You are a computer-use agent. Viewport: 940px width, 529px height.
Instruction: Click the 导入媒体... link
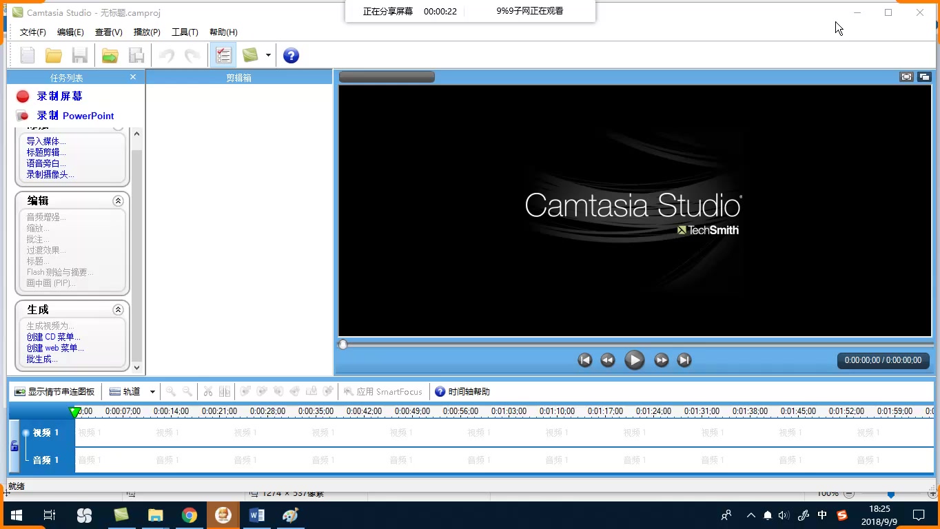coord(46,141)
